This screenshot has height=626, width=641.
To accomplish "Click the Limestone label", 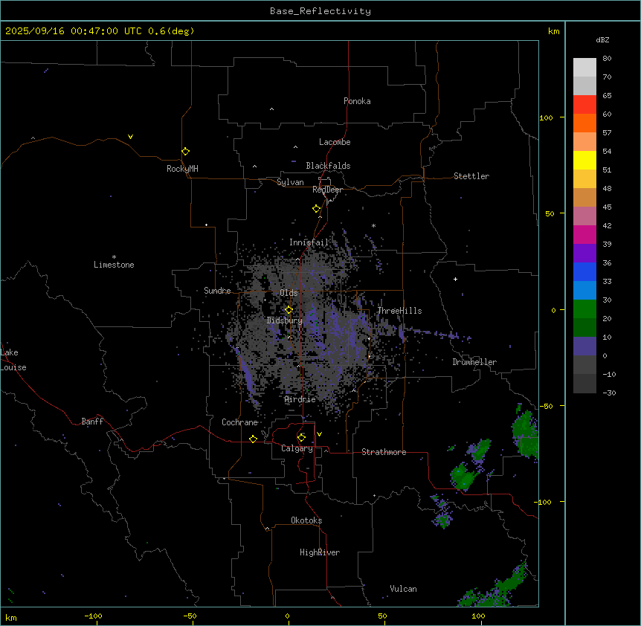I will point(114,265).
